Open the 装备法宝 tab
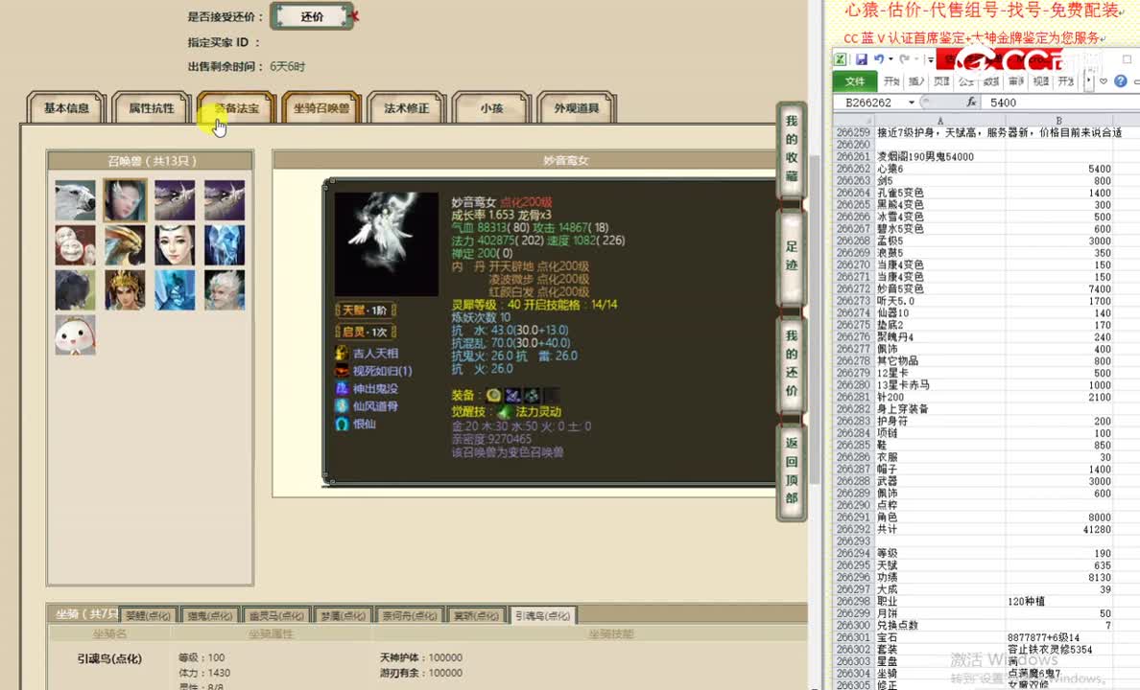 pos(236,108)
